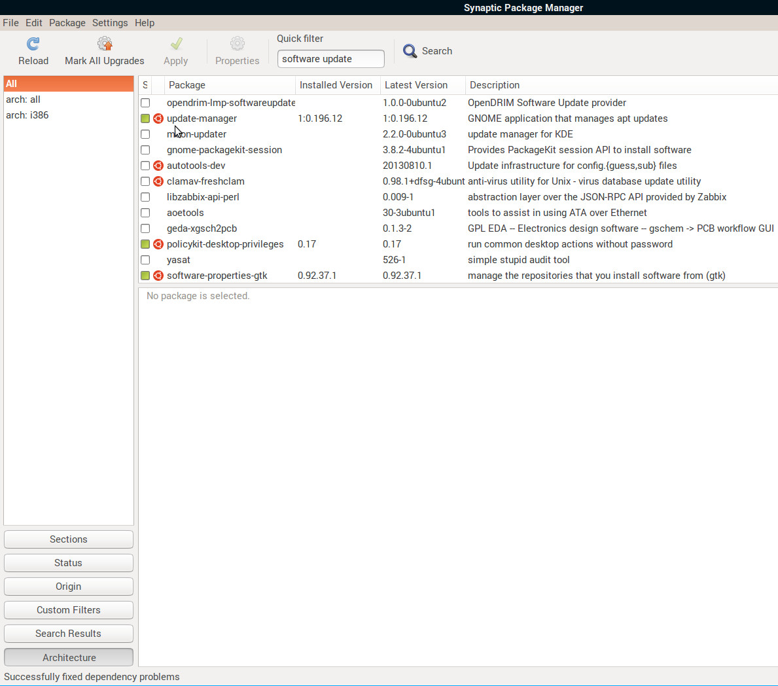Image resolution: width=778 pixels, height=686 pixels.
Task: Tick the checkbox for opendrim-lmp-softwareupdate
Action: (145, 103)
